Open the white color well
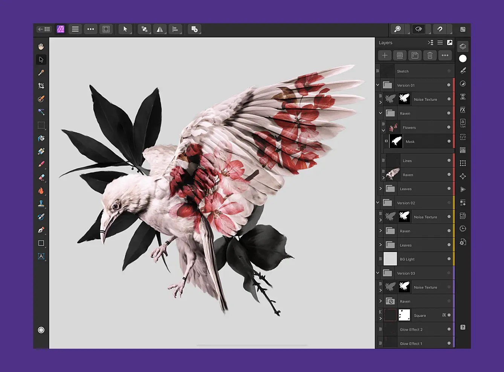504x372 pixels. tap(463, 59)
